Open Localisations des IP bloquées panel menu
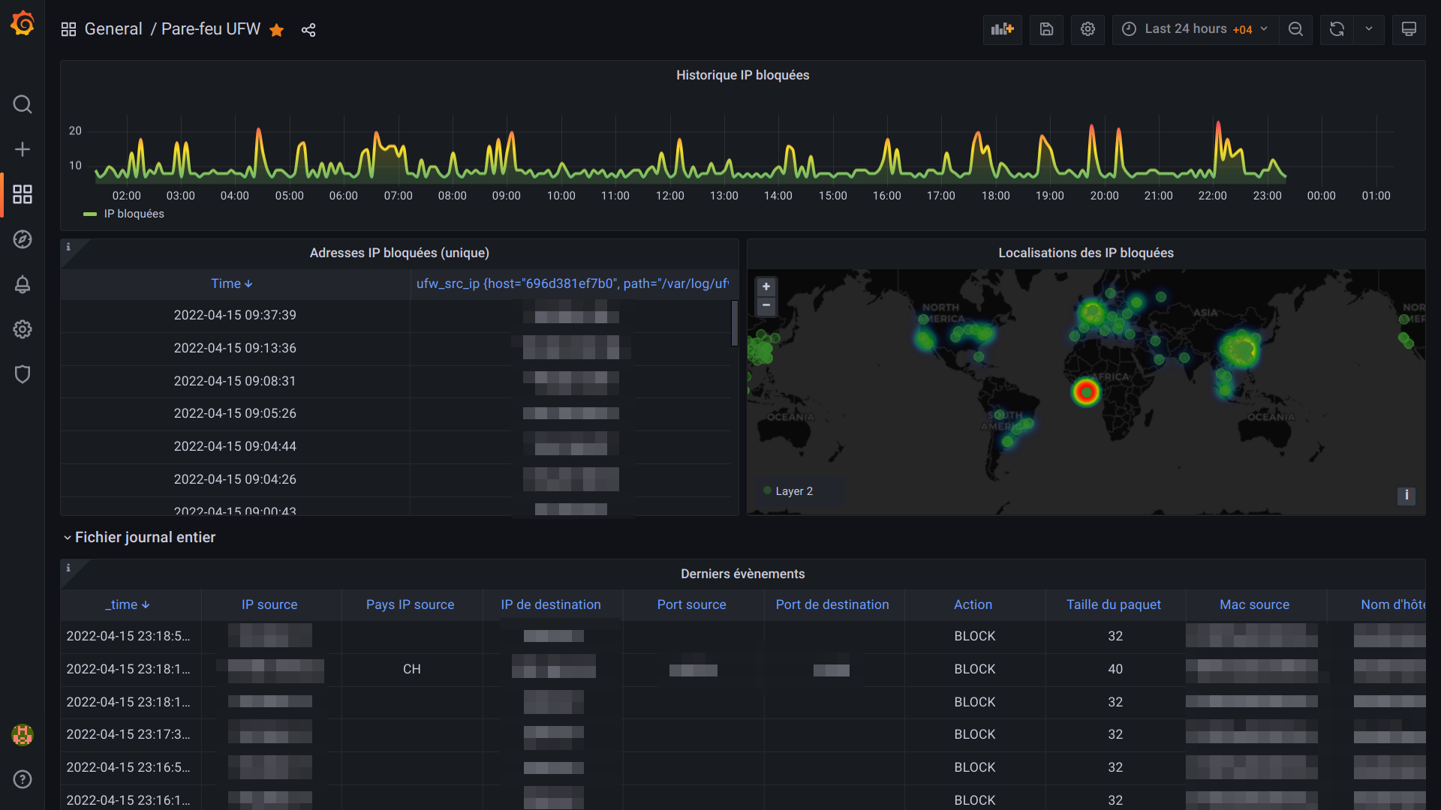Screen dimensions: 1441x810 [1086, 253]
